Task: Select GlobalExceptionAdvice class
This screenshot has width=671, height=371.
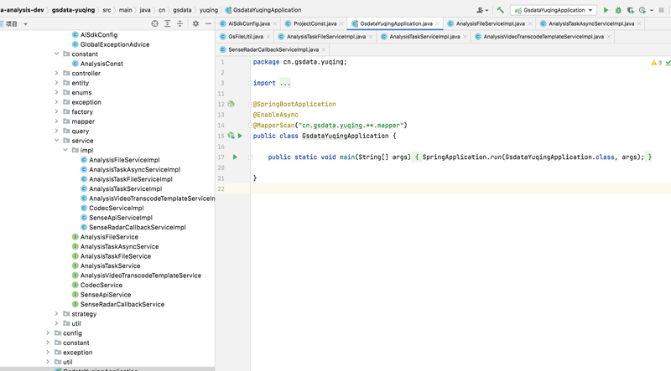Action: click(115, 44)
